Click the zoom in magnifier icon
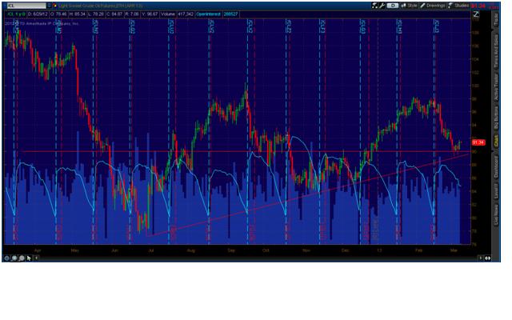This screenshot has height=320, width=512. click(x=22, y=258)
